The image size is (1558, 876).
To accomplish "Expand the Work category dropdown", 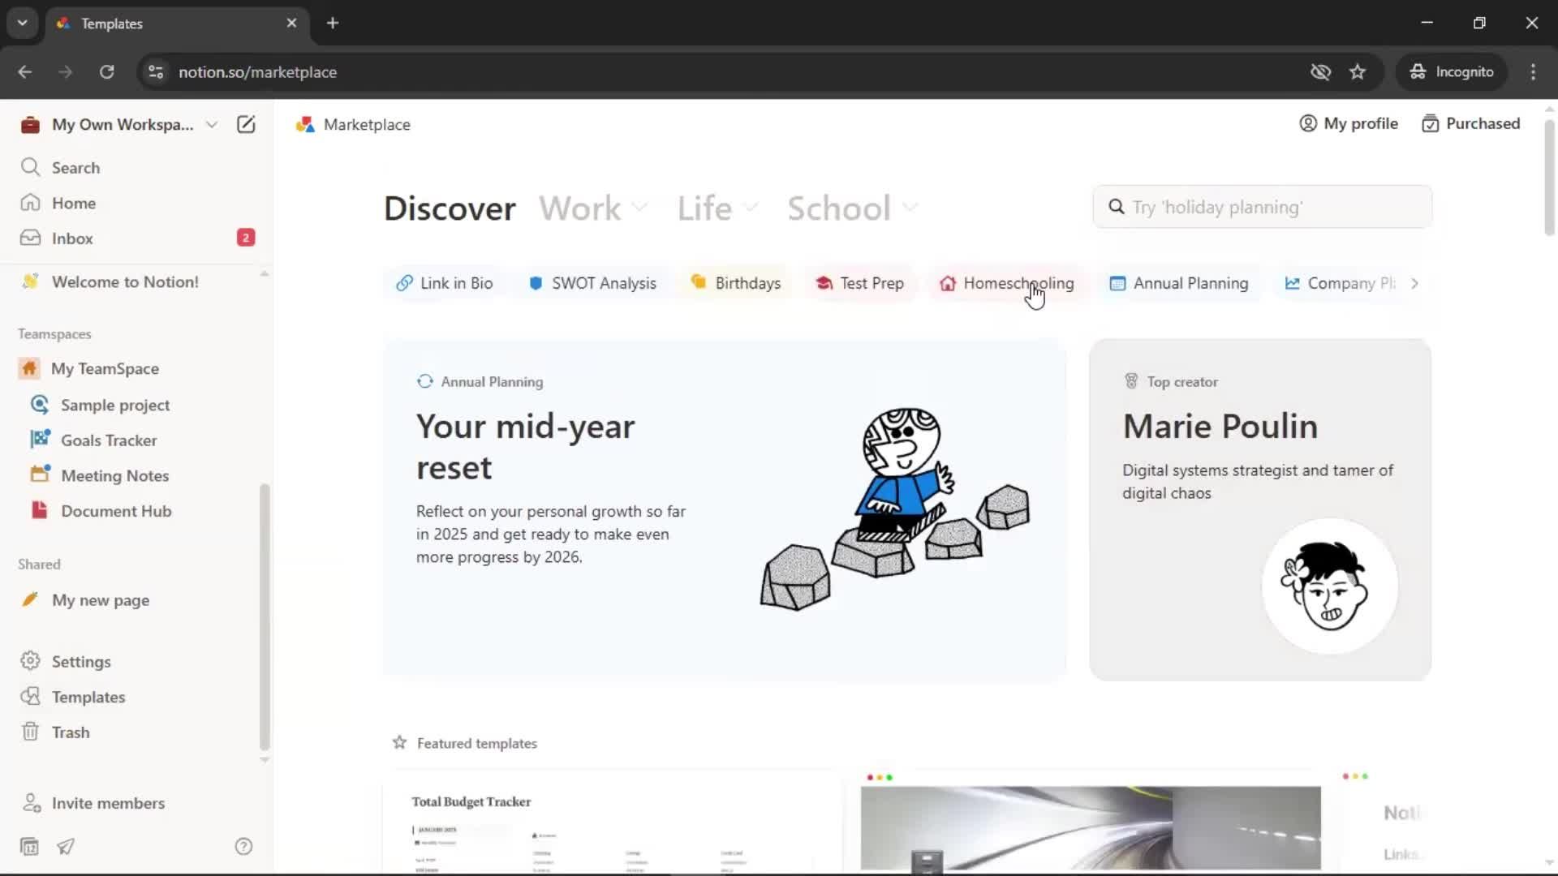I will (x=594, y=208).
